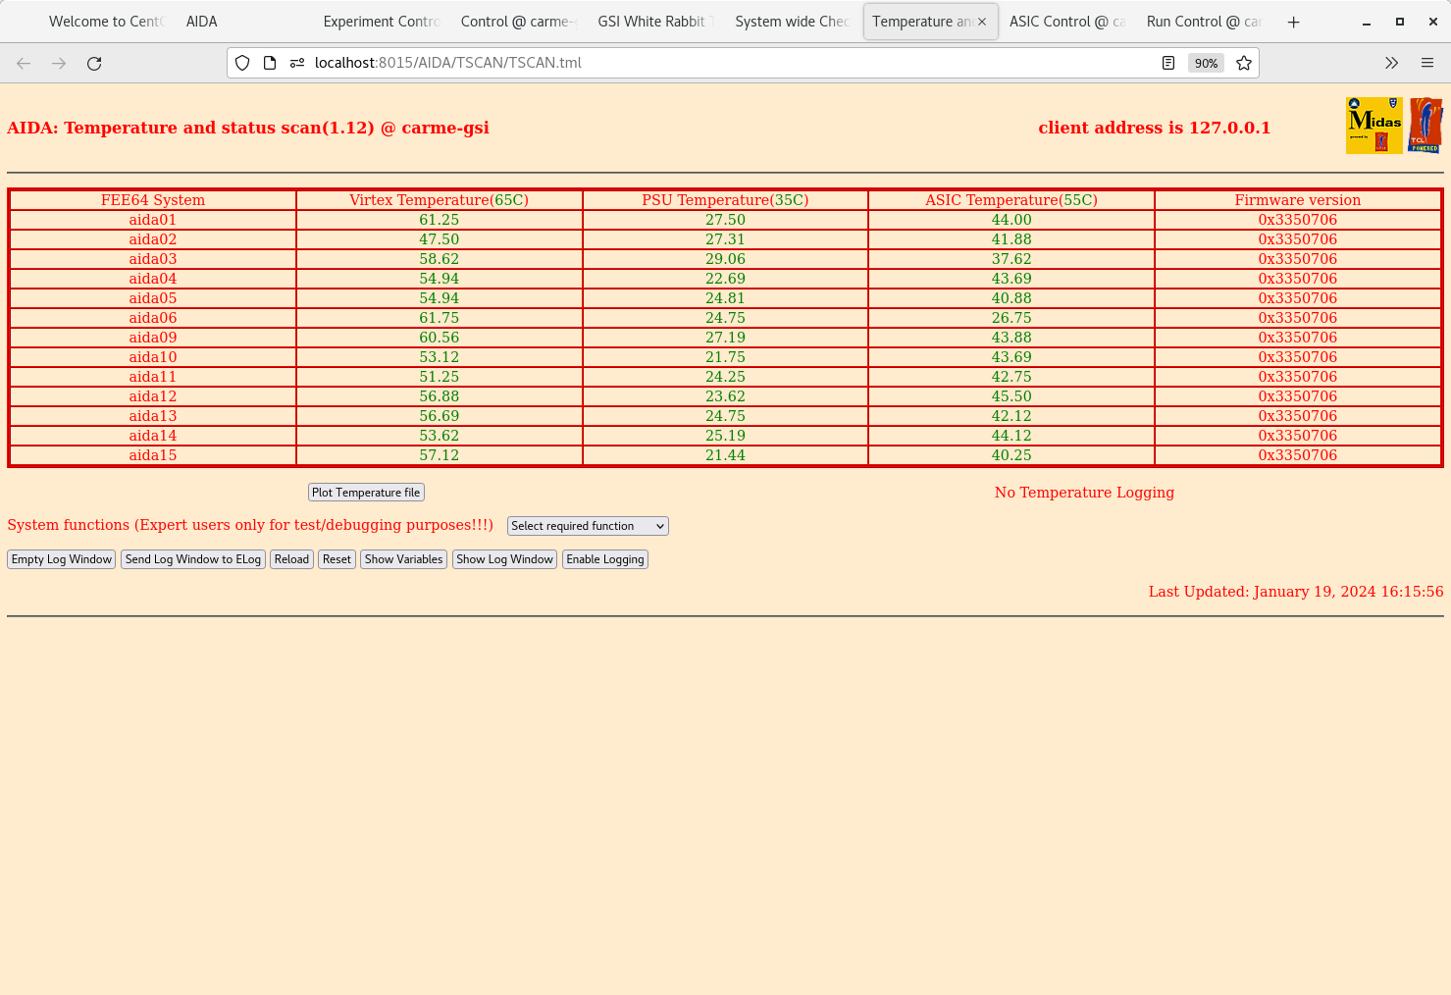
Task: Click the No Temperature Logging status text
Action: tap(1084, 493)
